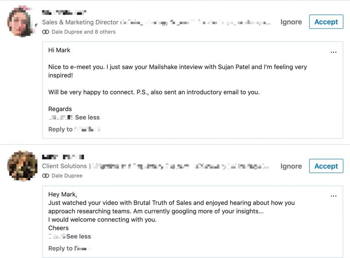Open the Client Solutions sender's profile photo
The image size is (350, 258).
[x=22, y=166]
